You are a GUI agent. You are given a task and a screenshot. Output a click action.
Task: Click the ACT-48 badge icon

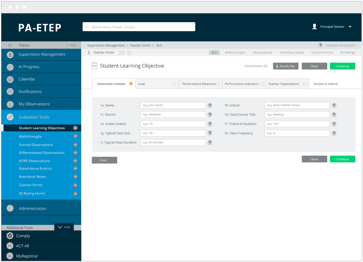pos(10,246)
